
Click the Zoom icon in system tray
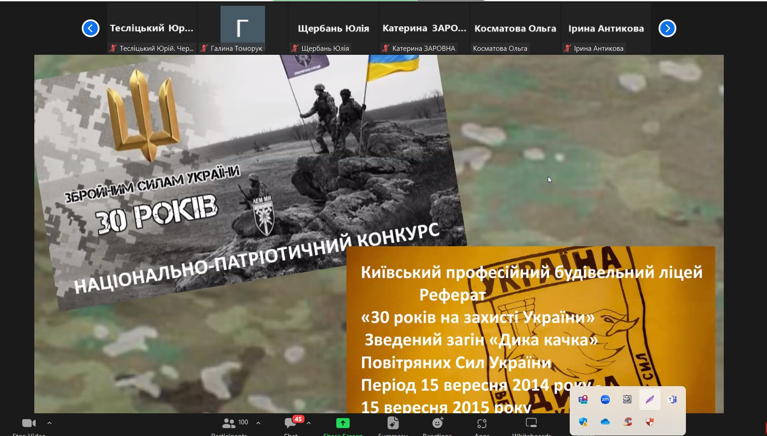(x=605, y=399)
